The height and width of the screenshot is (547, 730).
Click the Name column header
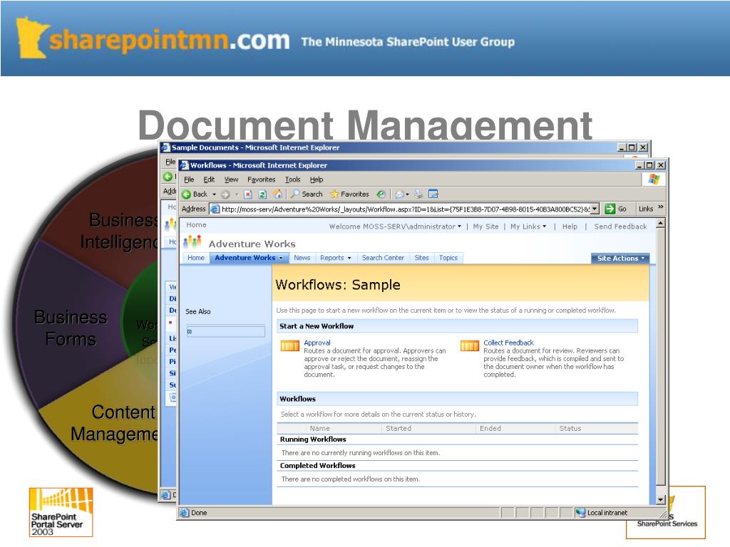click(320, 428)
